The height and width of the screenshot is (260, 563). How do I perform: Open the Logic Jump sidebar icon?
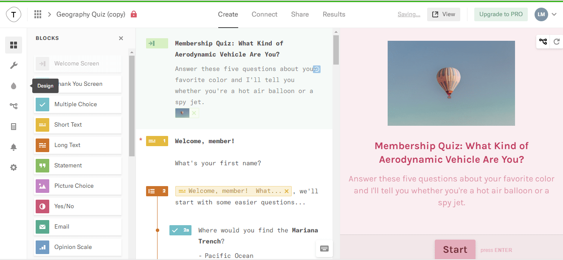point(14,106)
